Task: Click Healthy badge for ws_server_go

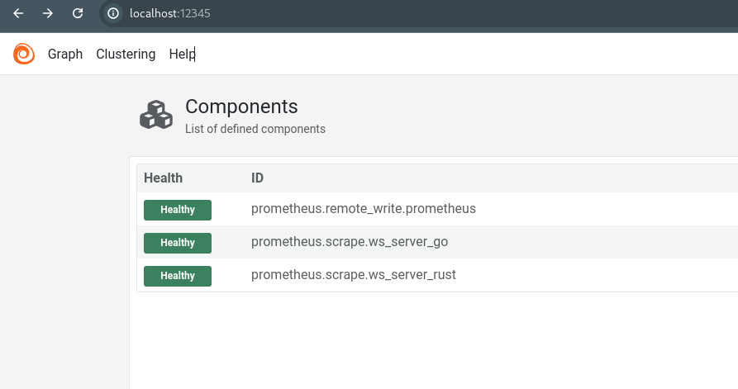Action: (178, 243)
